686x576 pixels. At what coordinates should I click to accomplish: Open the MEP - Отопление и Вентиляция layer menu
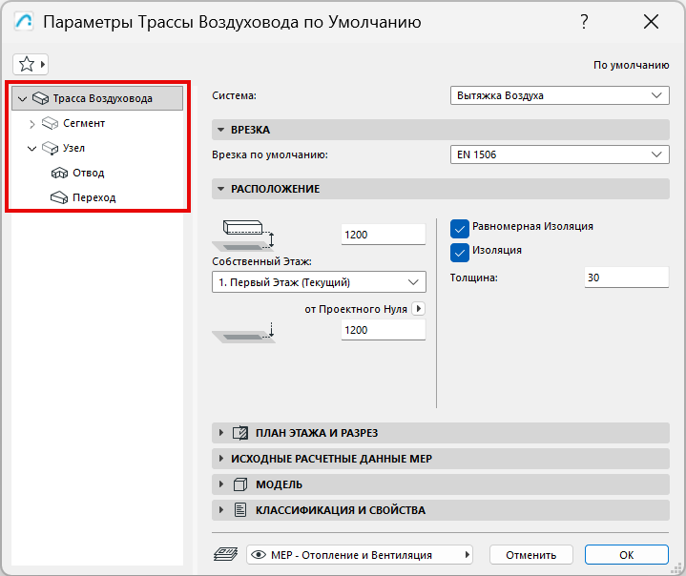(359, 555)
